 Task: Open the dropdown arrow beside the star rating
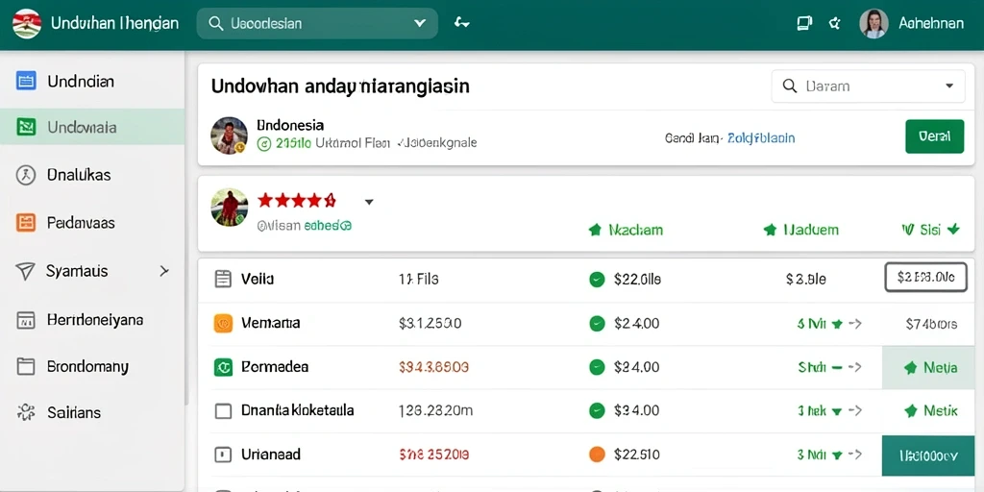tap(369, 202)
